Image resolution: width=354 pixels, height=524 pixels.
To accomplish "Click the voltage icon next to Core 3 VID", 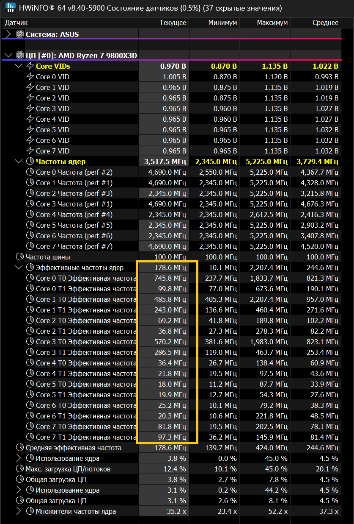I will pyautogui.click(x=30, y=108).
